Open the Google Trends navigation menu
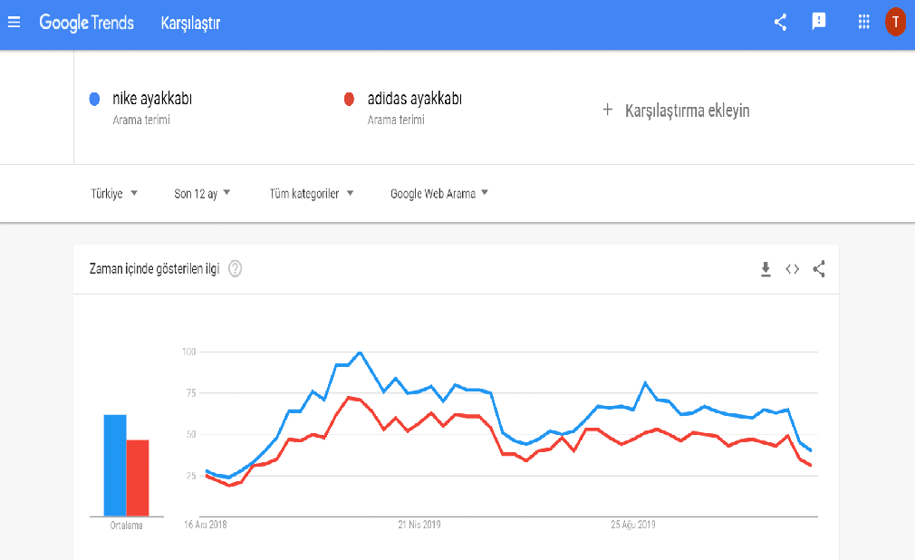 click(x=14, y=22)
